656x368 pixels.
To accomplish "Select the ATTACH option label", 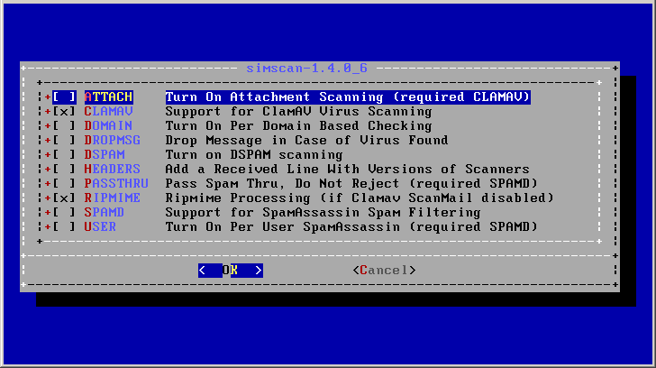I will tap(108, 97).
